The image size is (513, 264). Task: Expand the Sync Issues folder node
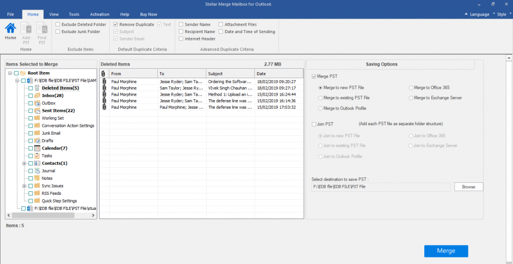click(x=24, y=186)
